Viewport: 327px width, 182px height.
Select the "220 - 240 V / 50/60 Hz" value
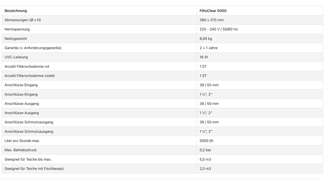pyautogui.click(x=218, y=29)
